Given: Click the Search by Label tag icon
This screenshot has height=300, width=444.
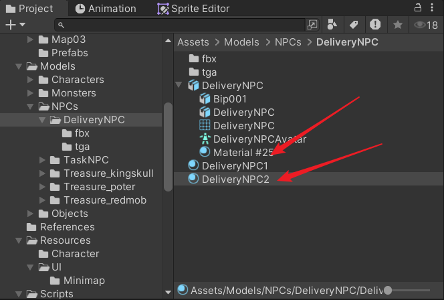Looking at the screenshot, I should [x=354, y=25].
